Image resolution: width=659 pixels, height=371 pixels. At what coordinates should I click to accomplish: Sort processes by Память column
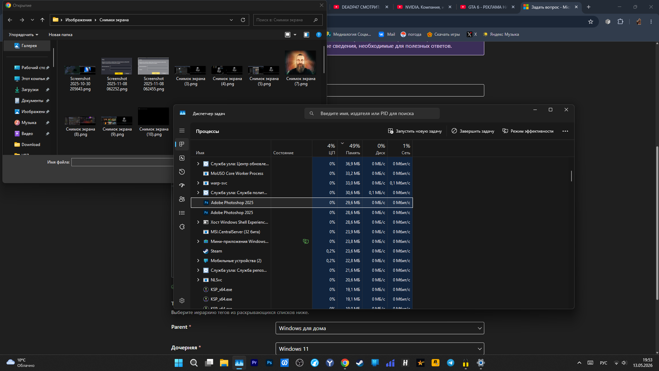(x=349, y=149)
